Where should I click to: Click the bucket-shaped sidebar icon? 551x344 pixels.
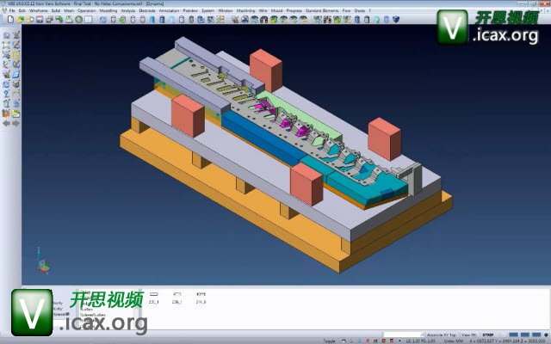coord(15,84)
